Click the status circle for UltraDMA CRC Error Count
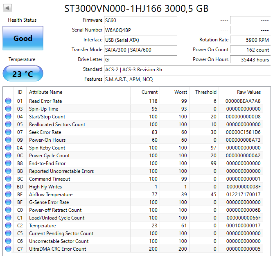The image size is (273, 256). (x=8, y=249)
